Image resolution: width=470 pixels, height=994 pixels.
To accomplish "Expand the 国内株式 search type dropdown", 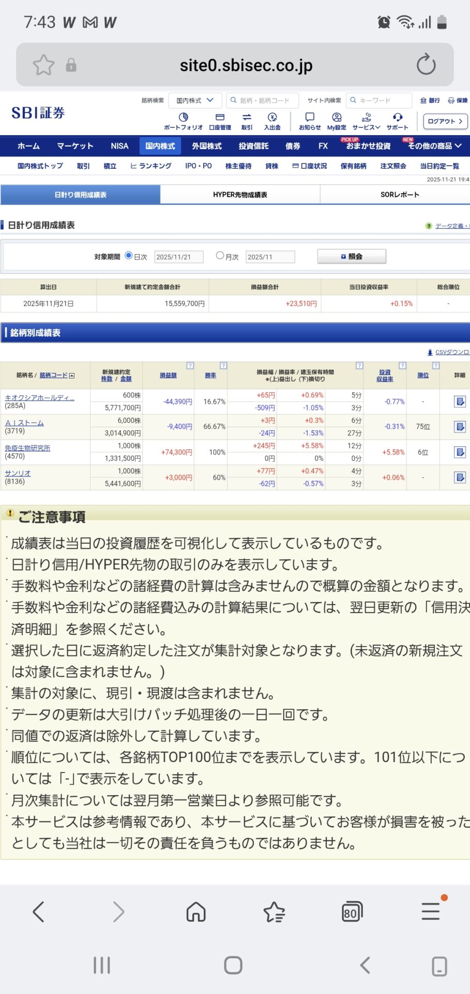I will [195, 100].
